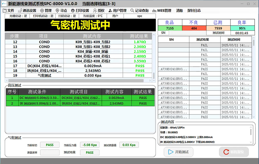
Task: Click the red 不良 count 404
Action: (194, 28)
